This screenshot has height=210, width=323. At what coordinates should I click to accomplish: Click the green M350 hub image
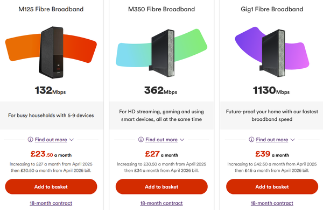[x=161, y=53]
